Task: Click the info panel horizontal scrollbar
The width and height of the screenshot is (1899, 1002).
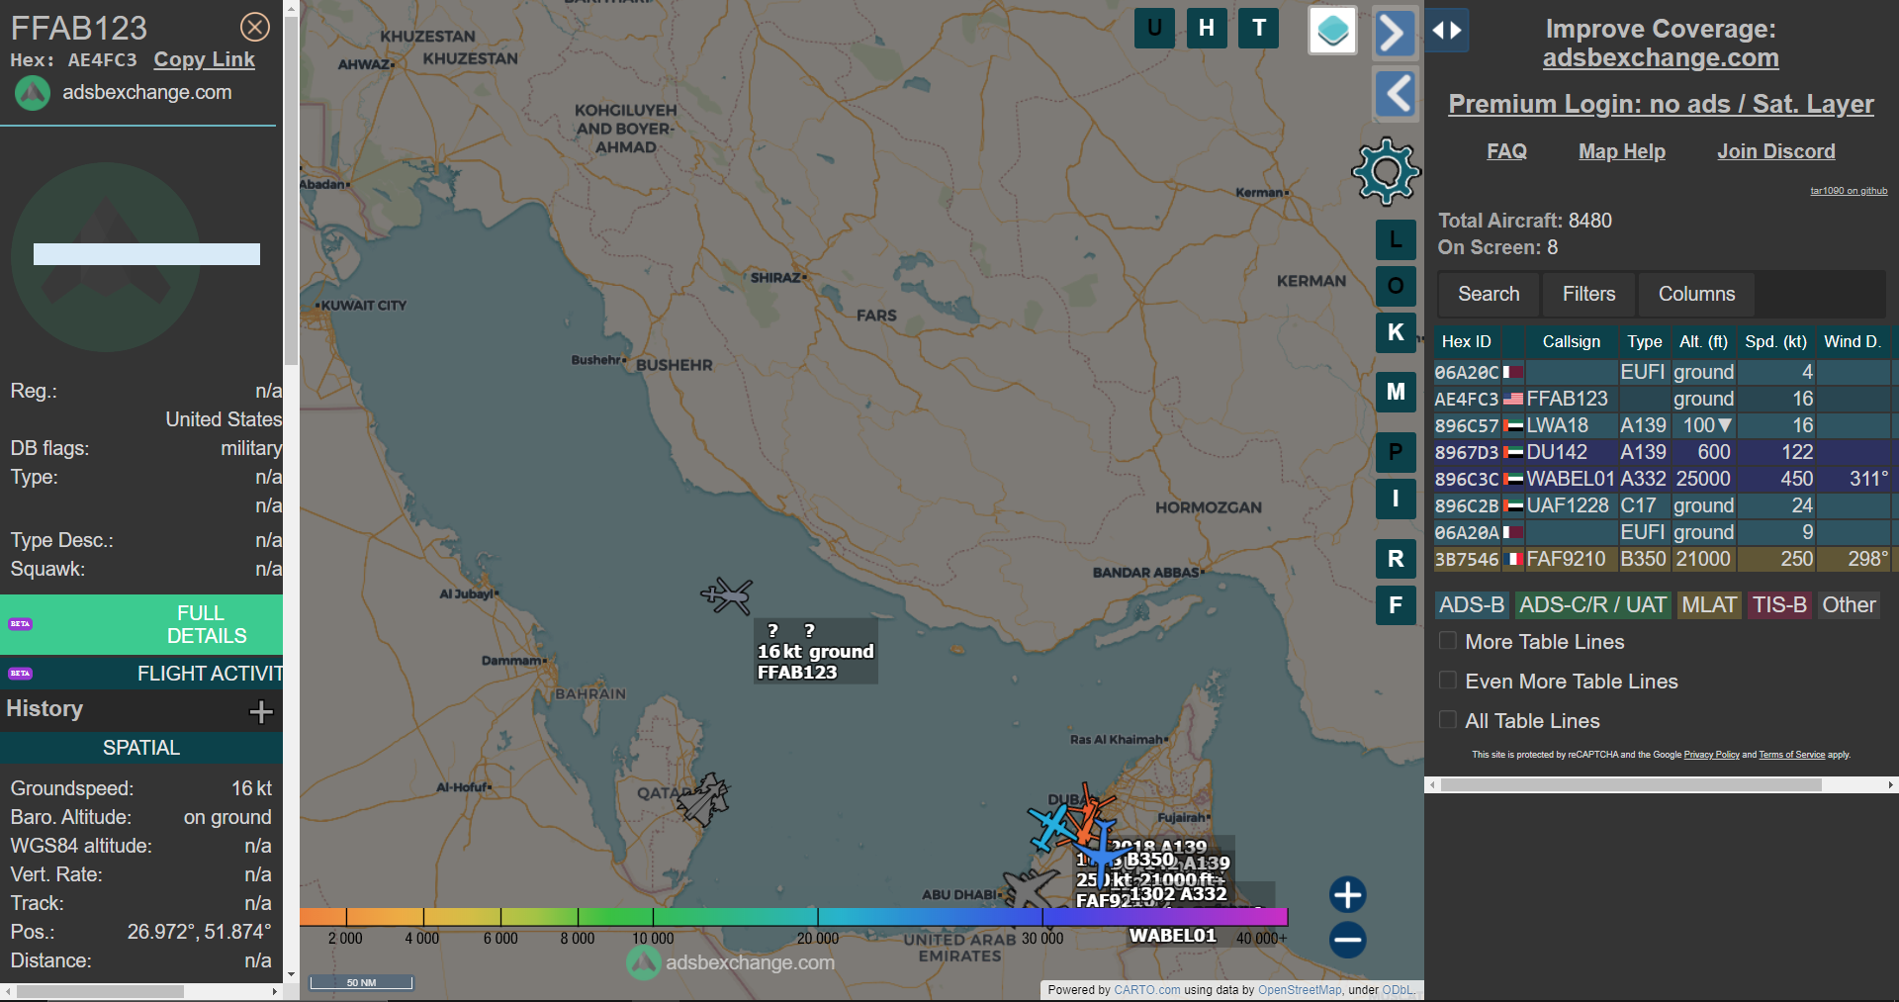Action: point(99,991)
